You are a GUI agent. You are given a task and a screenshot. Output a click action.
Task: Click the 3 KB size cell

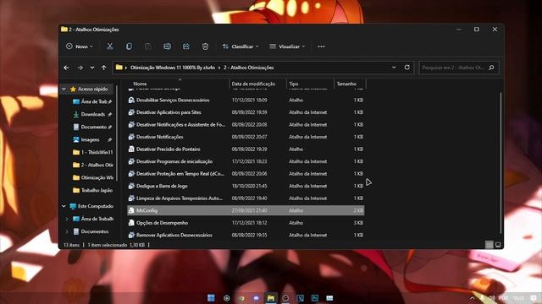[x=358, y=223]
